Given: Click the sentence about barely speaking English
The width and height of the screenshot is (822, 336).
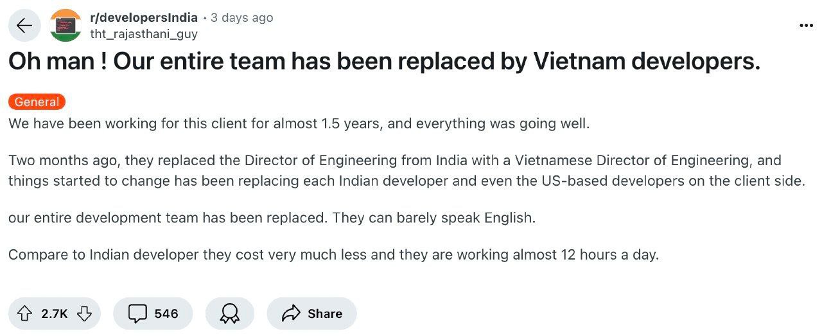Looking at the screenshot, I should pos(272,218).
